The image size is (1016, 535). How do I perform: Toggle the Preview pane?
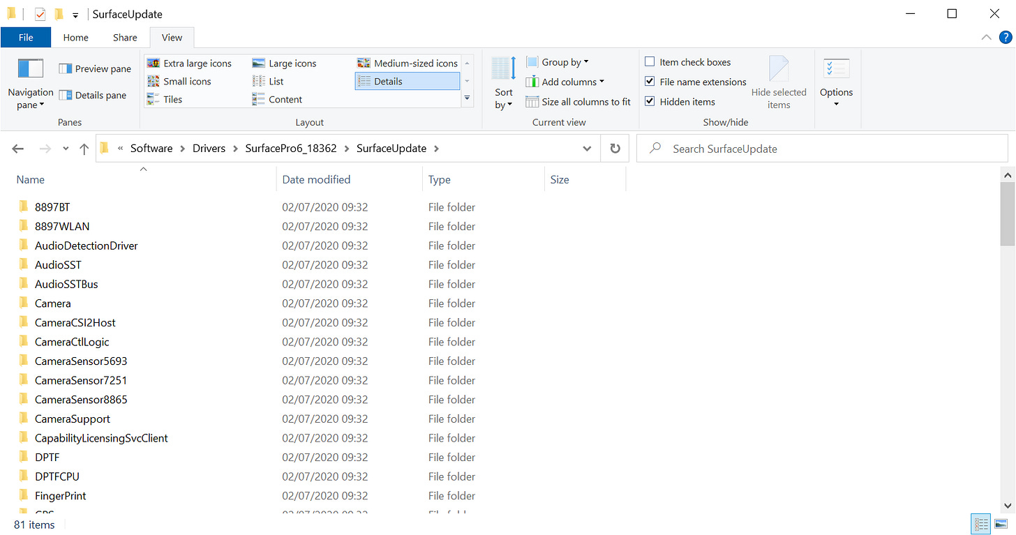[x=95, y=68]
